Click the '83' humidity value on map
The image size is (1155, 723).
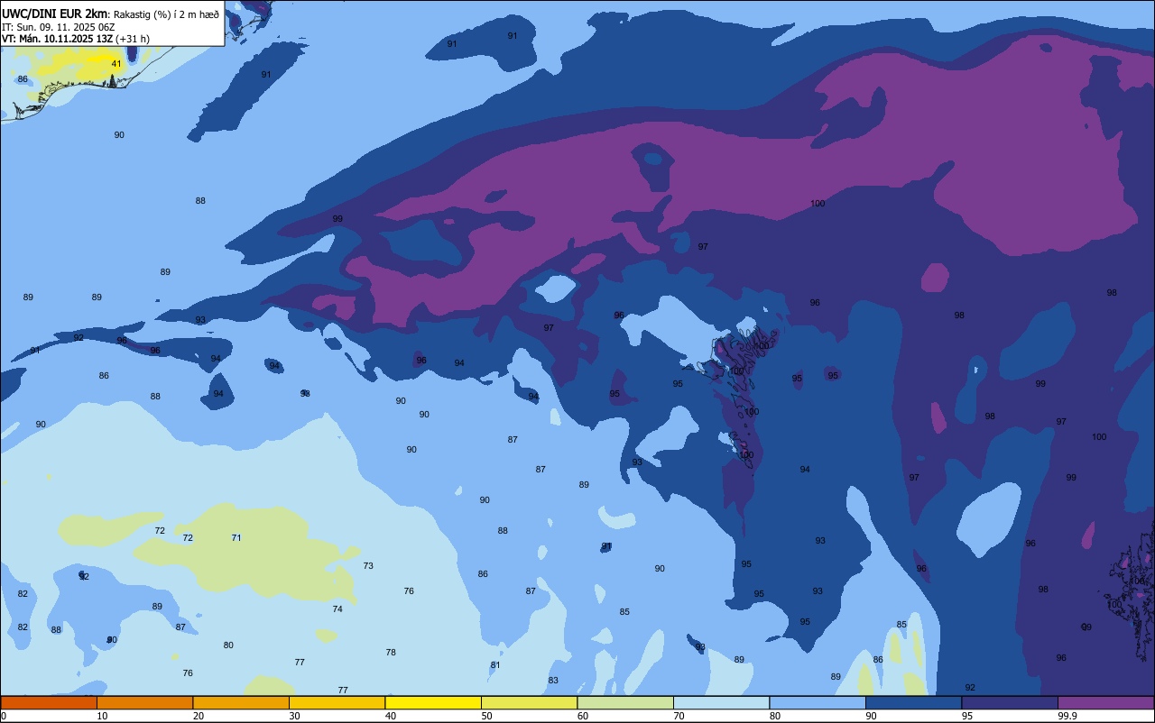pyautogui.click(x=553, y=681)
